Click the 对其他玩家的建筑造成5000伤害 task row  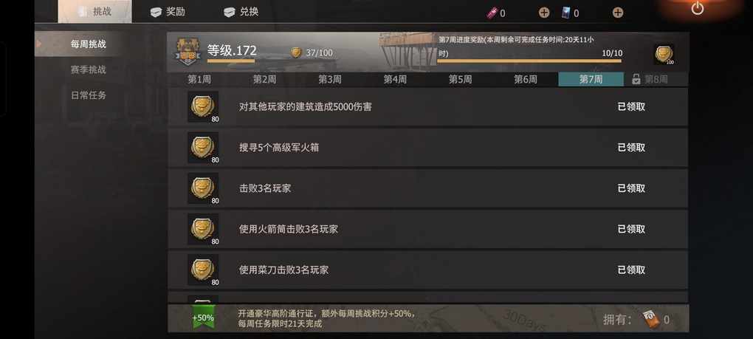(427, 106)
